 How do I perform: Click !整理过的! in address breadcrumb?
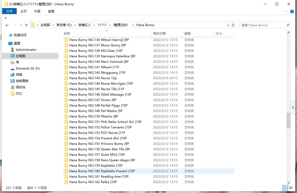[120, 25]
